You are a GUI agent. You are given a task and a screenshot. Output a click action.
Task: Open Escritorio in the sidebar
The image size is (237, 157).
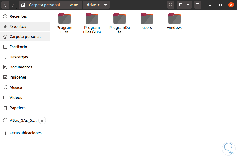25,47
